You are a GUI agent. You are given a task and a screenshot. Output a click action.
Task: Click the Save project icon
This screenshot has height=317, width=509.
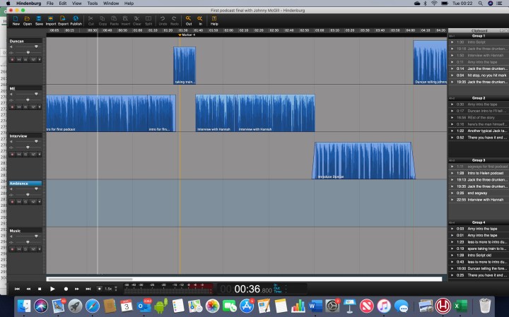[39, 19]
